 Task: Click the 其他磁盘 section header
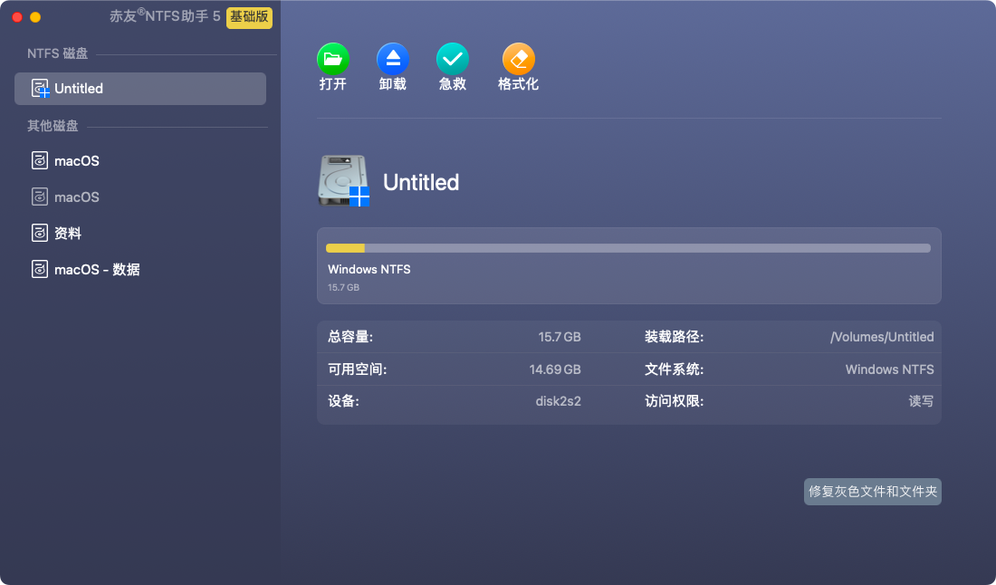pos(53,126)
